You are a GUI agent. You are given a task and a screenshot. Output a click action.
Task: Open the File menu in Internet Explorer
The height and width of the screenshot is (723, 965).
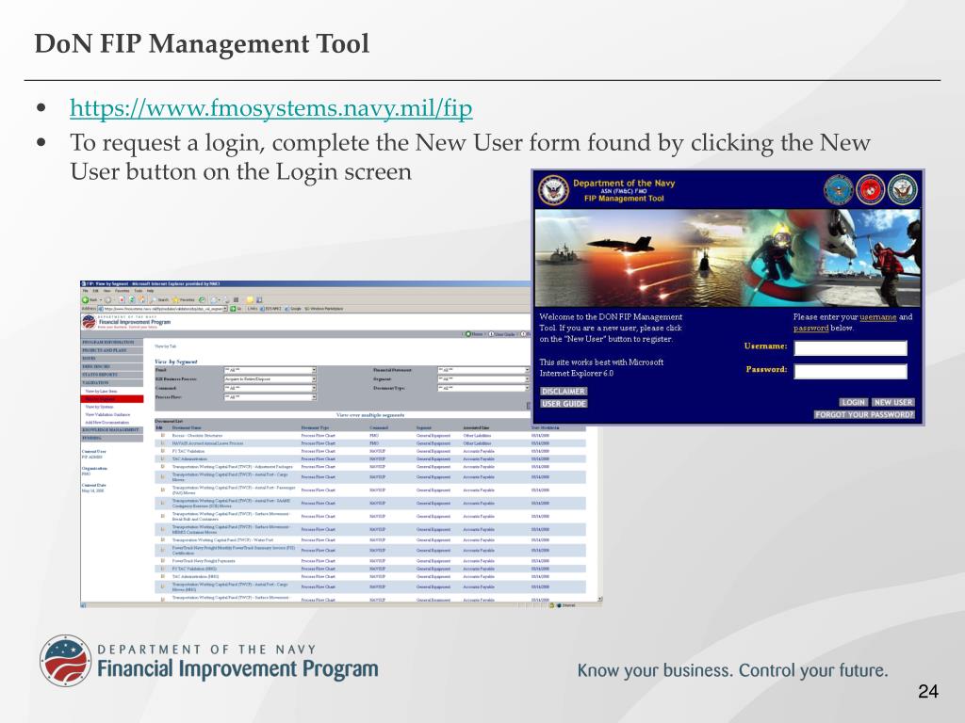click(85, 291)
